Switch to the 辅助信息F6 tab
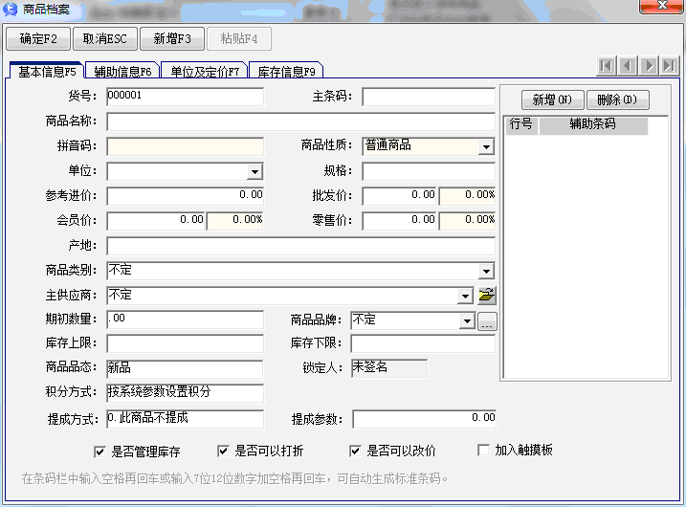The width and height of the screenshot is (686, 507). 122,71
